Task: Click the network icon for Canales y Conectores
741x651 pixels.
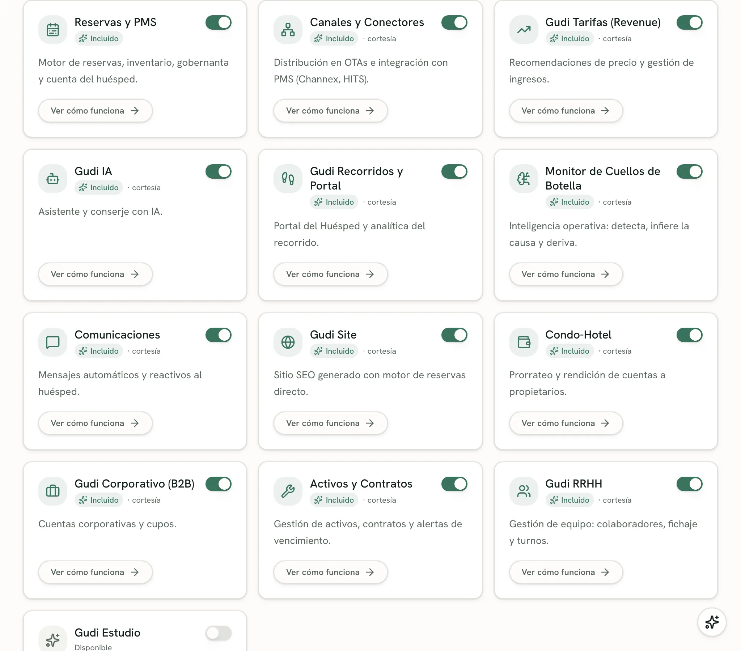Action: (288, 30)
